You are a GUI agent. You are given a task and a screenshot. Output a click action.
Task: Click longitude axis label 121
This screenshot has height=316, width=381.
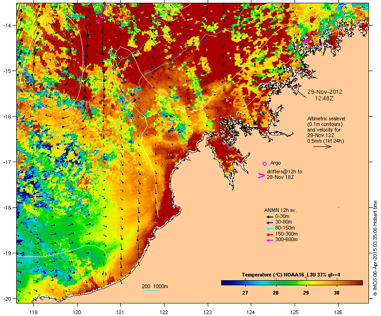coord(120,312)
